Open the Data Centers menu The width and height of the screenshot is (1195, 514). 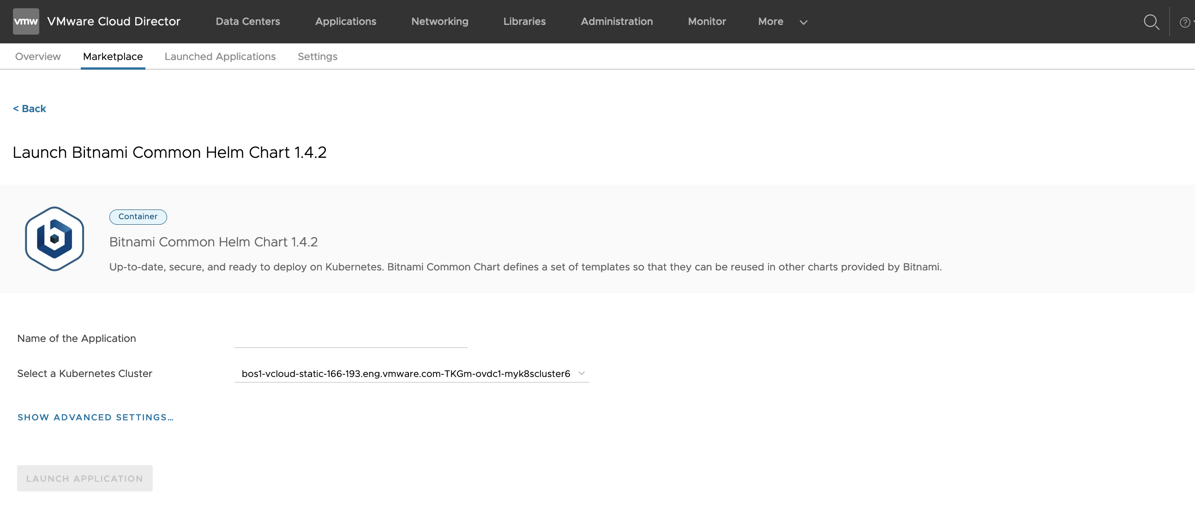coord(248,21)
